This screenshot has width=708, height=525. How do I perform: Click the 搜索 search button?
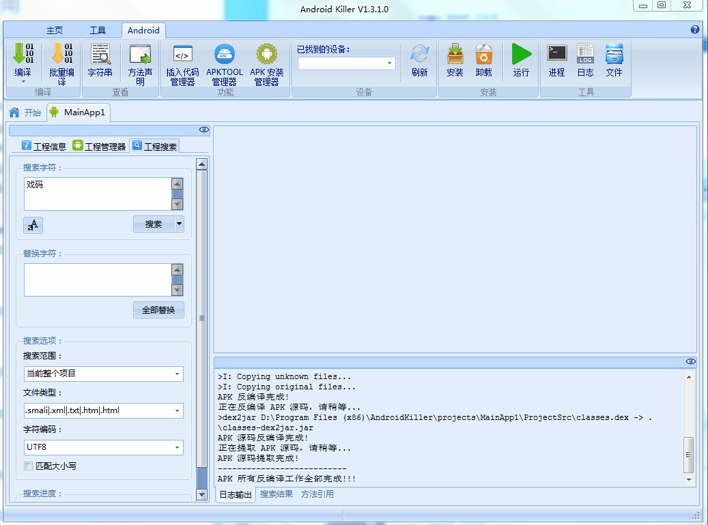154,224
